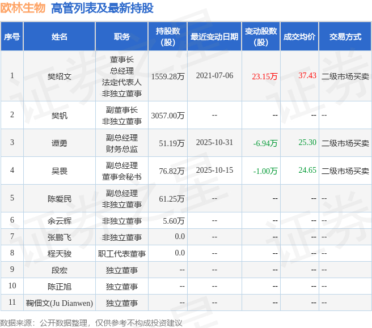The height and width of the screenshot is (328, 372).
Task: Click the name 吴畏
Action: (x=60, y=171)
